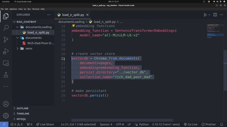Click the breadcrumb ellipsis symbol
This screenshot has width=227, height=127.
pyautogui.click(x=121, y=22)
